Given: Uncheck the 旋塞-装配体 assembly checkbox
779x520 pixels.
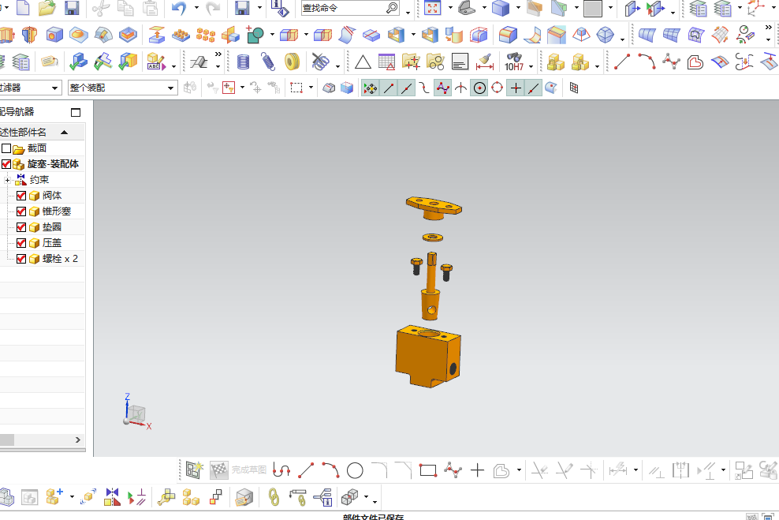Looking at the screenshot, I should [6, 164].
